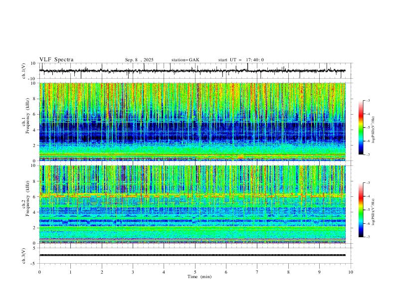Click the ch.2 spectrogram color scale bar

(361, 210)
